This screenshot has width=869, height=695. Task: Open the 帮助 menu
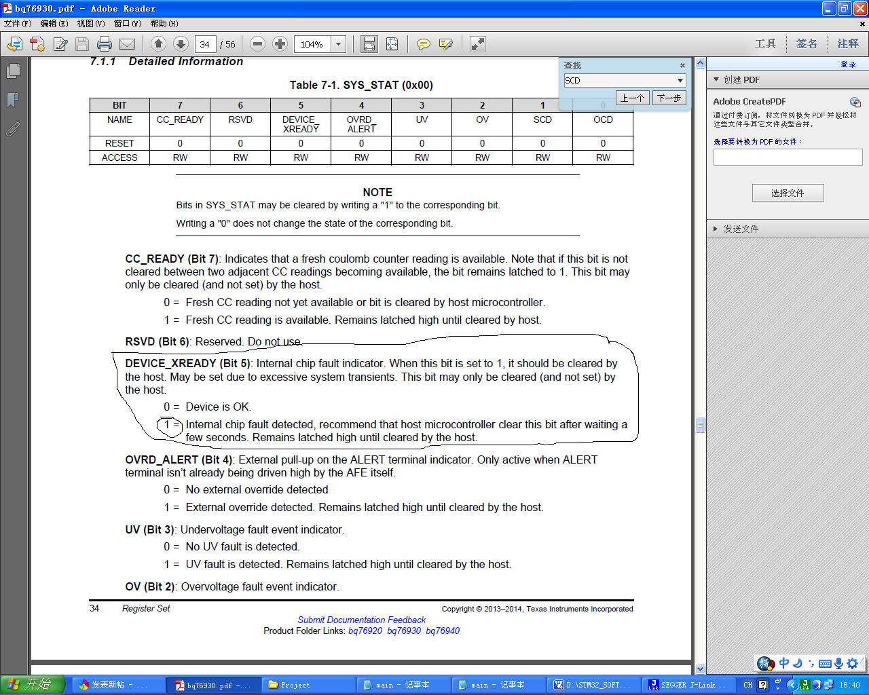[x=164, y=24]
